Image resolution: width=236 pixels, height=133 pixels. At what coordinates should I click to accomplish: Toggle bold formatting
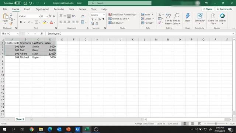tap(21, 22)
